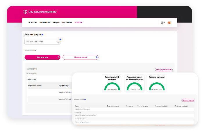The height and width of the screenshot is (131, 202).
Task: Go to the ФИНАНСИИ menu
Action: pos(45,22)
